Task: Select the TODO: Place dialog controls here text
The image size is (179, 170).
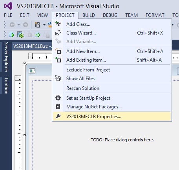Action: [122, 140]
